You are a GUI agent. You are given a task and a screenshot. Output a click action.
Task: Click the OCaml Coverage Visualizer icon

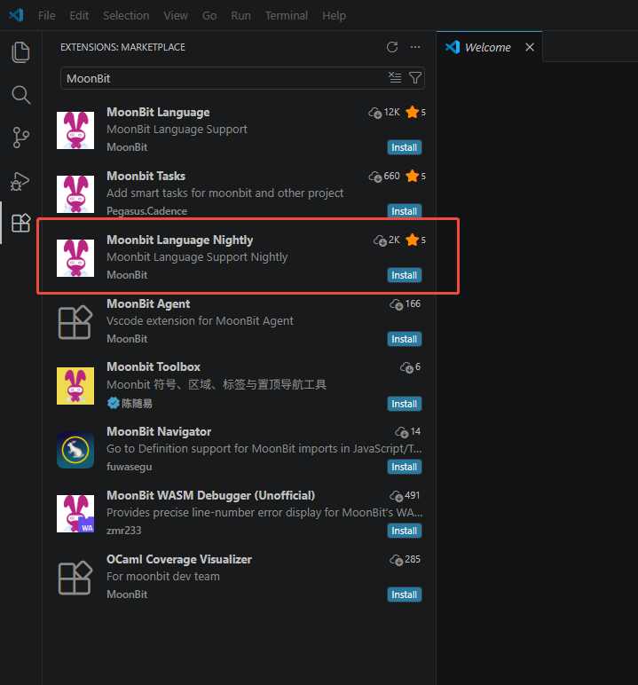(x=75, y=578)
